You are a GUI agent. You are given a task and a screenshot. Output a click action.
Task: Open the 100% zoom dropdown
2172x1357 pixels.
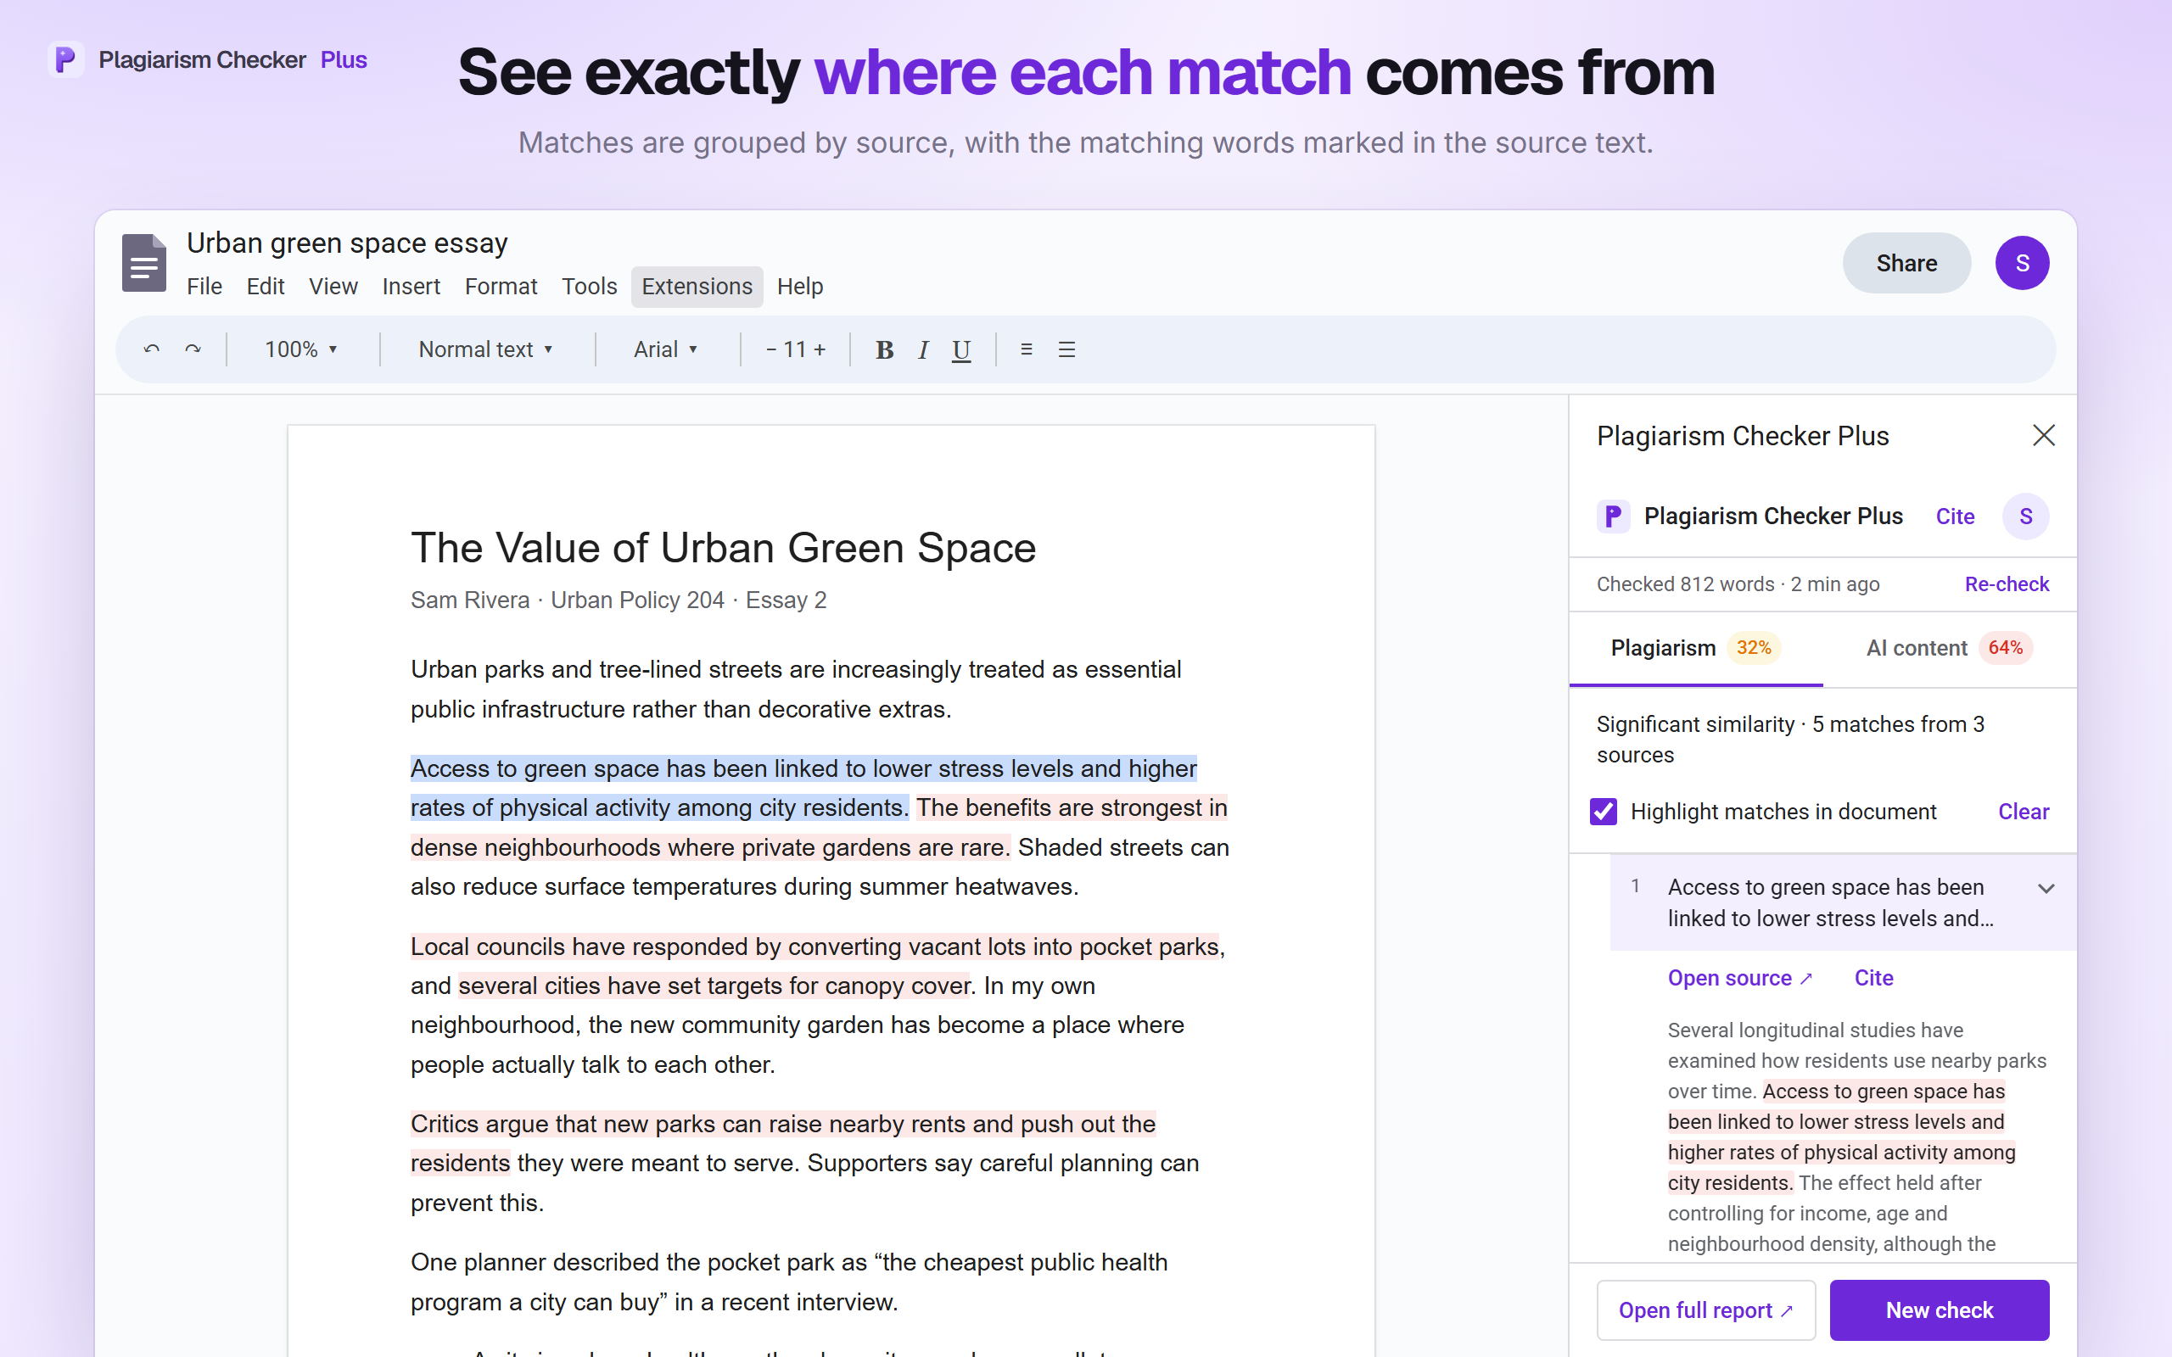300,349
